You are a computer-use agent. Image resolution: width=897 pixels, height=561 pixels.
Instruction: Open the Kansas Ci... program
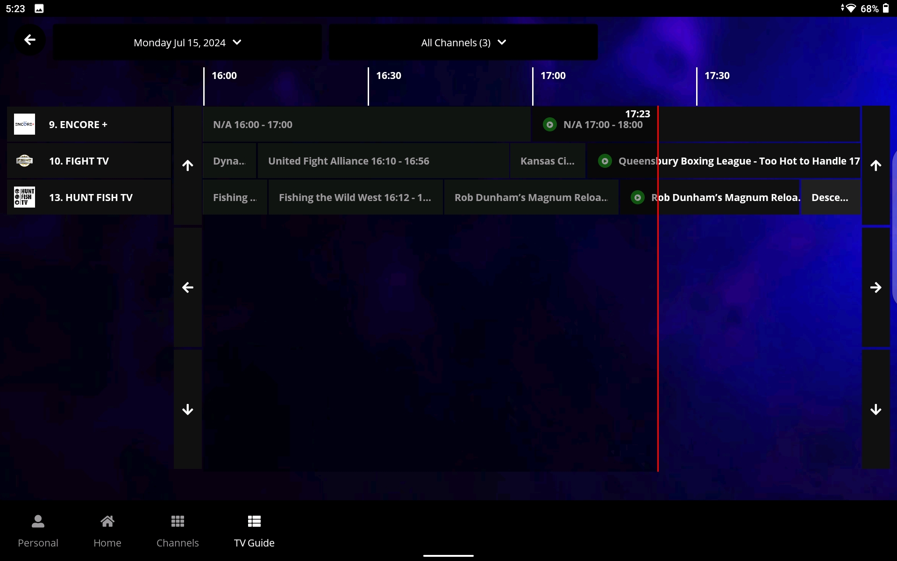coord(548,161)
